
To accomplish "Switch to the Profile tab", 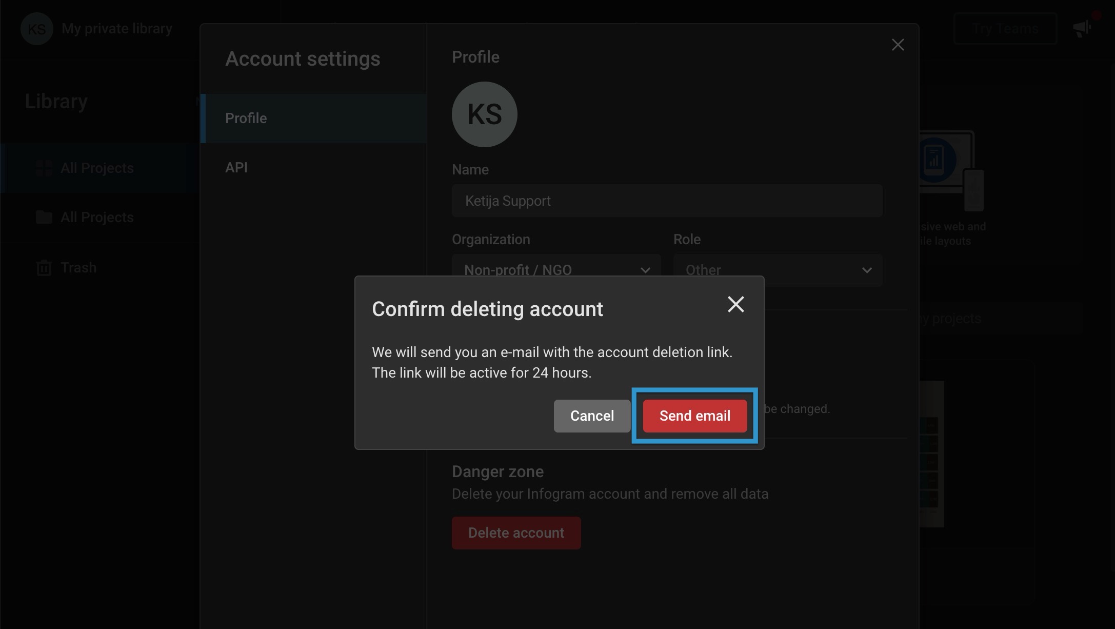I will (246, 118).
